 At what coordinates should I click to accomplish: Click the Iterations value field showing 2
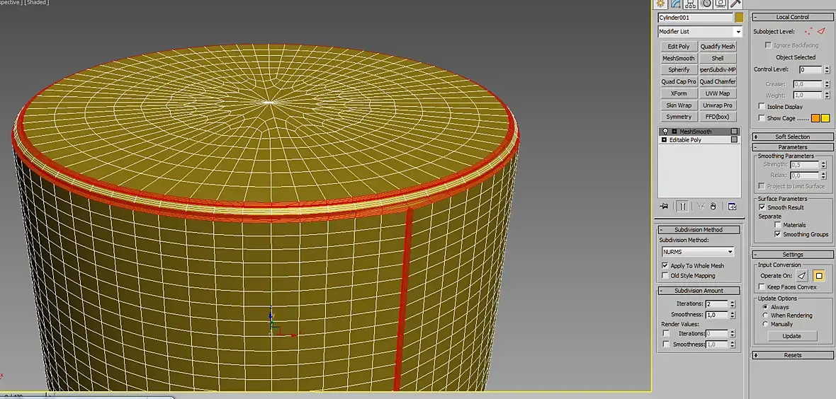716,303
